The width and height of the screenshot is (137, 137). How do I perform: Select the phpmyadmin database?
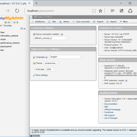click(6, 46)
